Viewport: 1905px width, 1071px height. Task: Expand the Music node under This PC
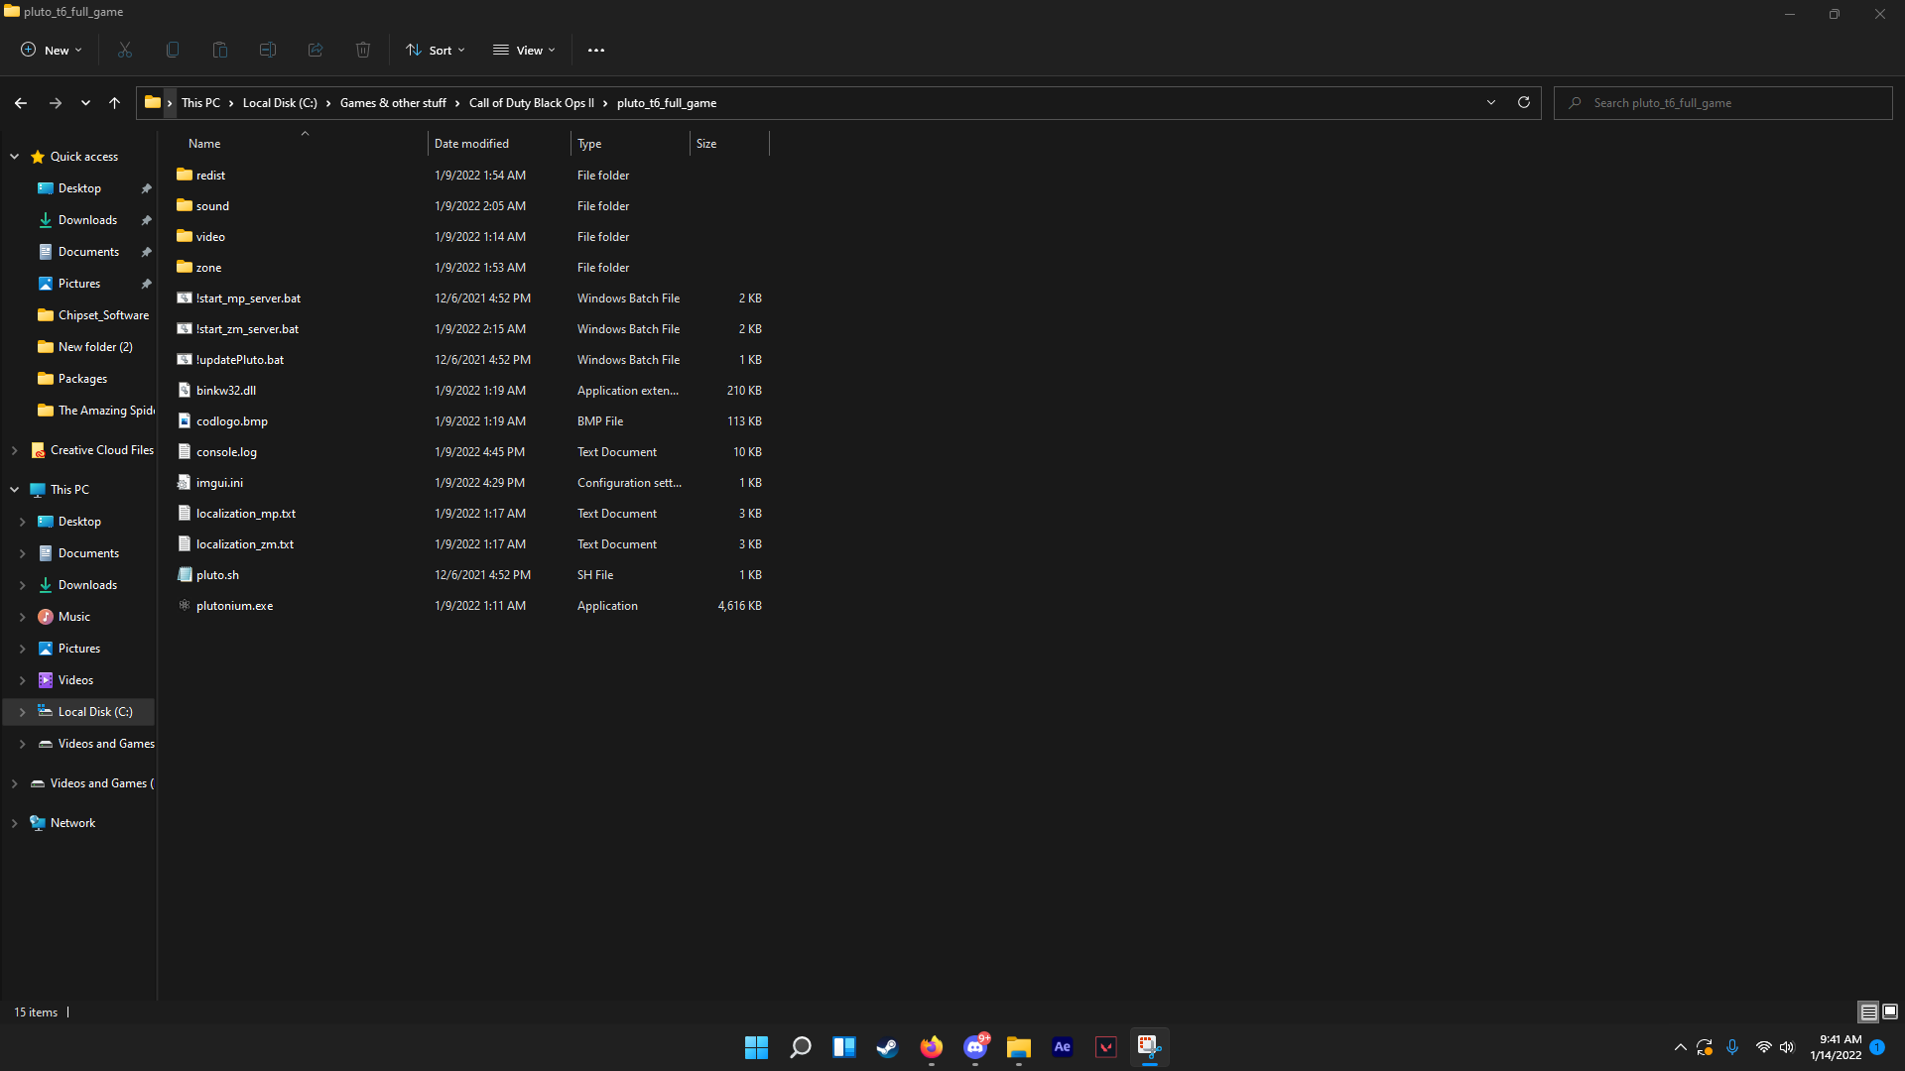[x=23, y=617]
